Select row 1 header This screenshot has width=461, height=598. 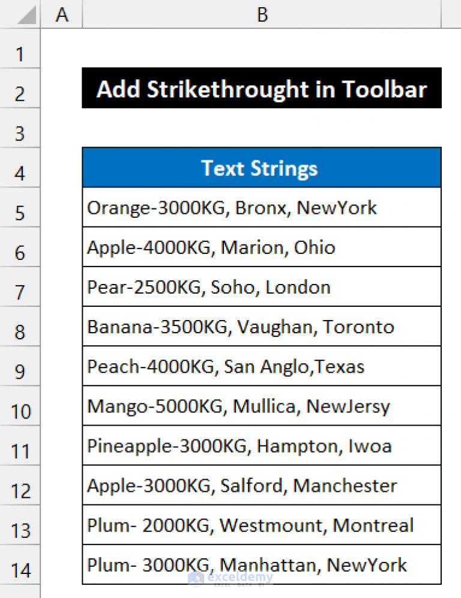20,53
